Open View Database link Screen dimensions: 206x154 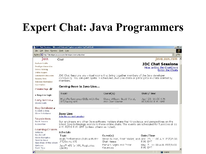pyautogui.click(x=43, y=114)
